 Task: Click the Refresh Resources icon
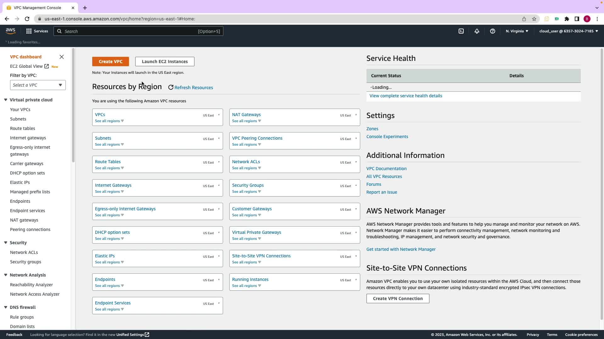click(171, 88)
